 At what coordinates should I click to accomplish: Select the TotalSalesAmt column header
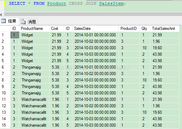point(165,29)
